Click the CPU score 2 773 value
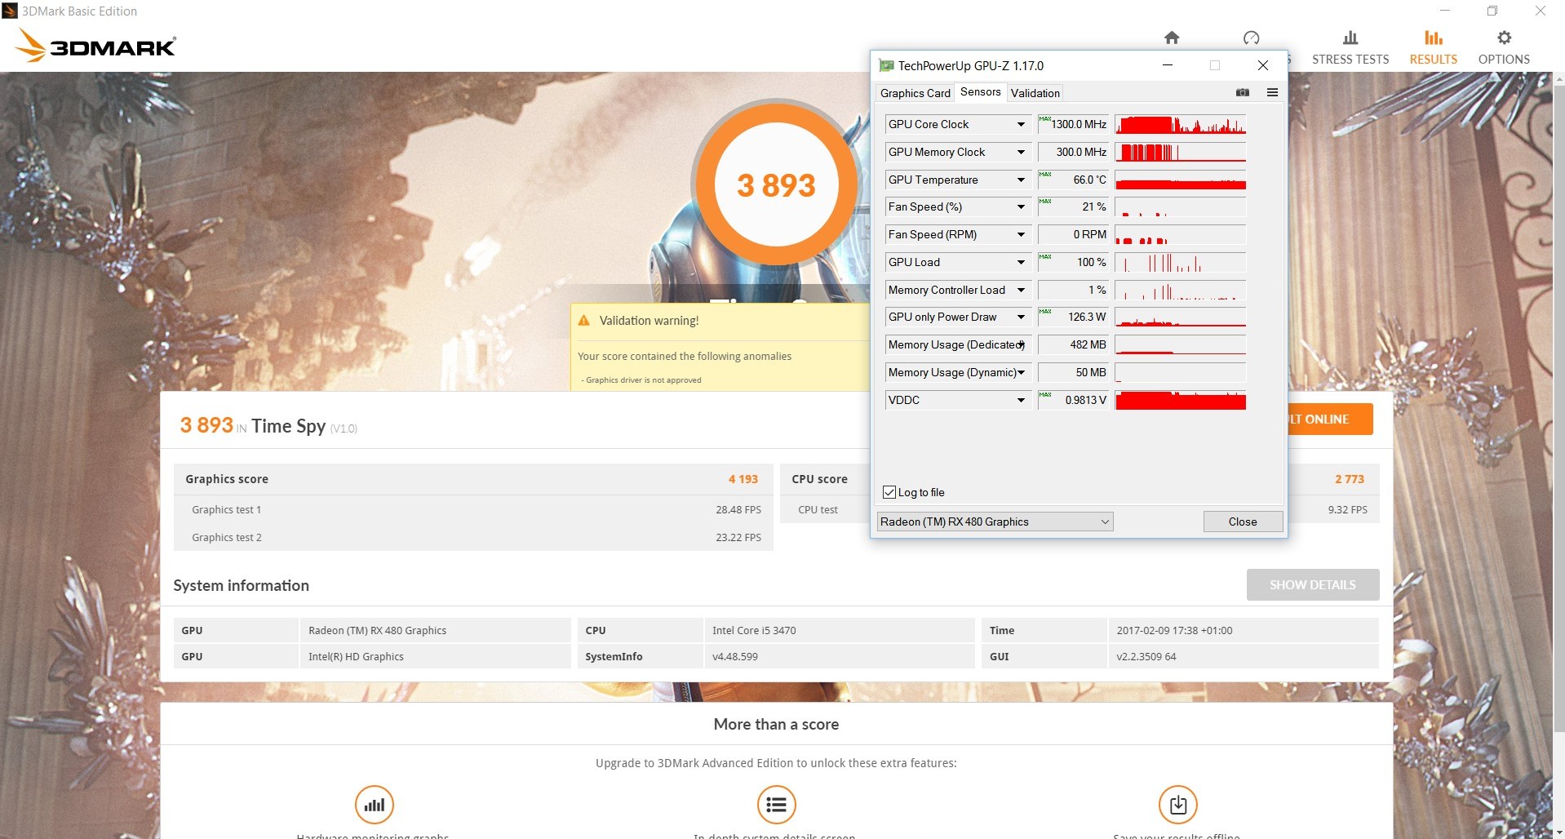This screenshot has width=1565, height=839. 1349,479
